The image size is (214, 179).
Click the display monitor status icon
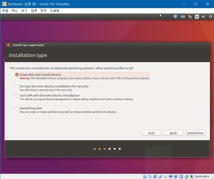170,176
